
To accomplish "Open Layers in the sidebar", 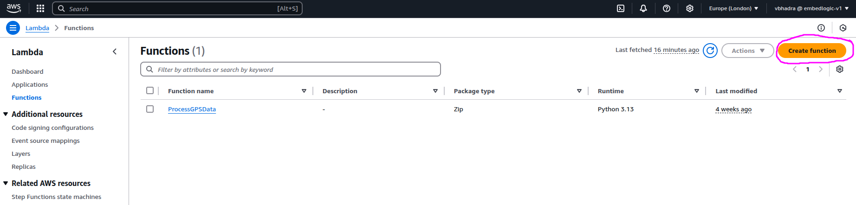I will [21, 154].
